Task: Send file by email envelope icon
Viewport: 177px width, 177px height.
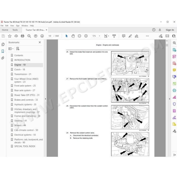Action: [x=167, y=36]
